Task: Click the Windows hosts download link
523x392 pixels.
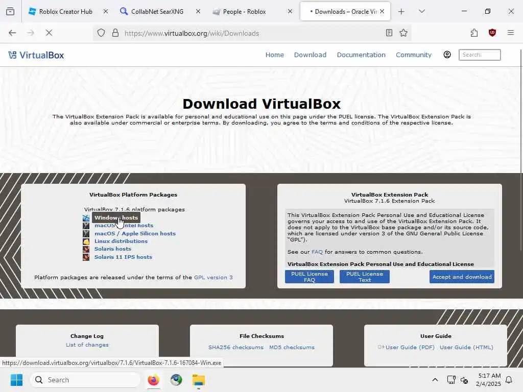Action: pyautogui.click(x=116, y=217)
